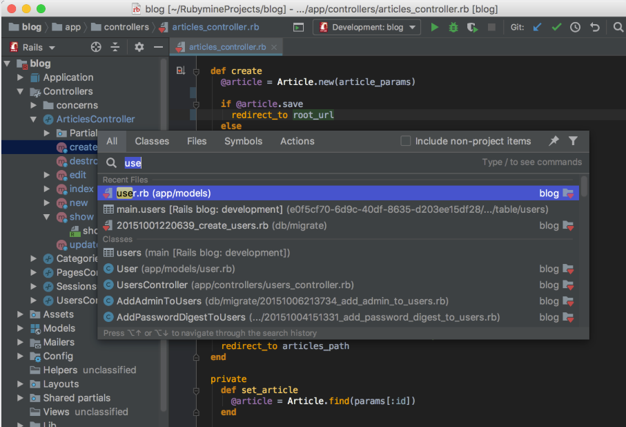The height and width of the screenshot is (427, 626).
Task: Click articles_controller.rb in breadcrumb bar
Action: (x=209, y=27)
